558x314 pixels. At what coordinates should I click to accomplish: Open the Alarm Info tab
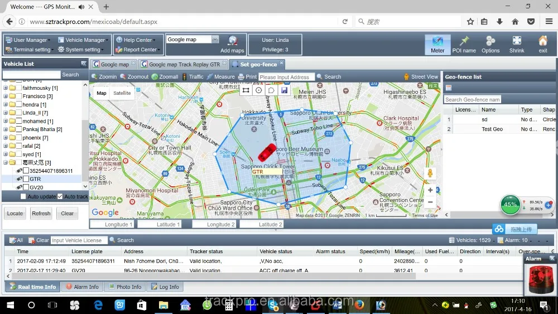click(82, 287)
